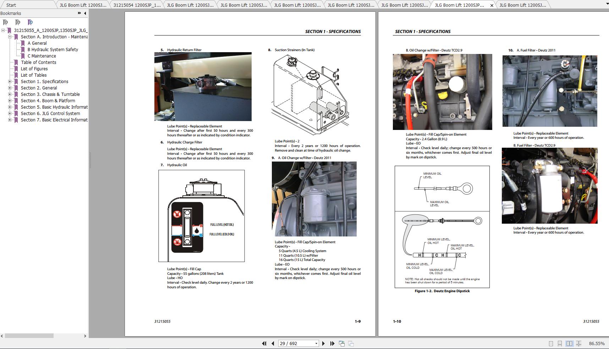
Task: Open the Table of Contents bookmark
Action: [38, 62]
